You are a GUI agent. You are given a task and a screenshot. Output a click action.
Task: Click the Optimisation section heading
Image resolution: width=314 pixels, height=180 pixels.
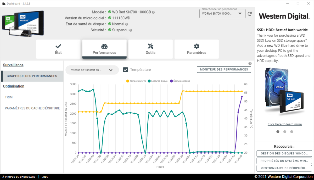click(x=14, y=86)
